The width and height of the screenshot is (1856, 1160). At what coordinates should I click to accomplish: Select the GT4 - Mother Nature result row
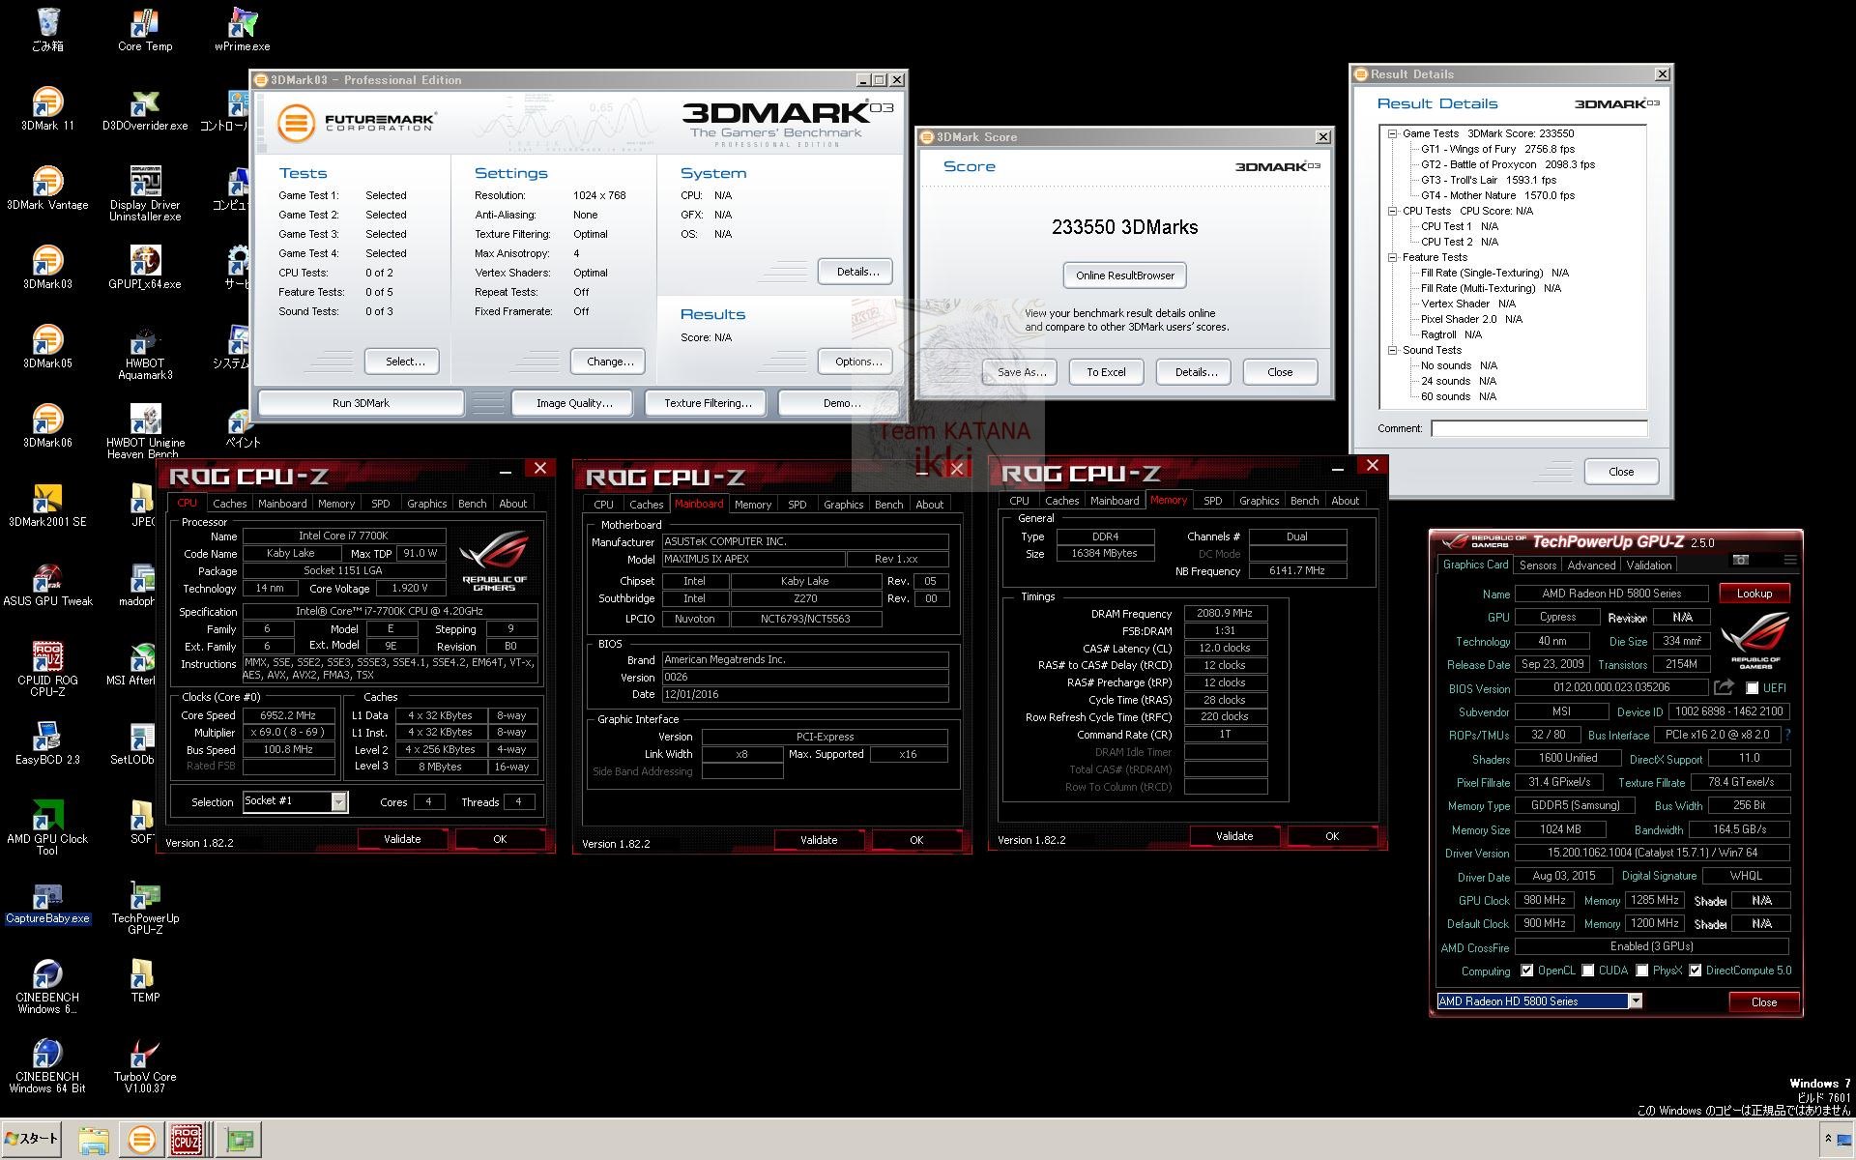(x=1496, y=195)
